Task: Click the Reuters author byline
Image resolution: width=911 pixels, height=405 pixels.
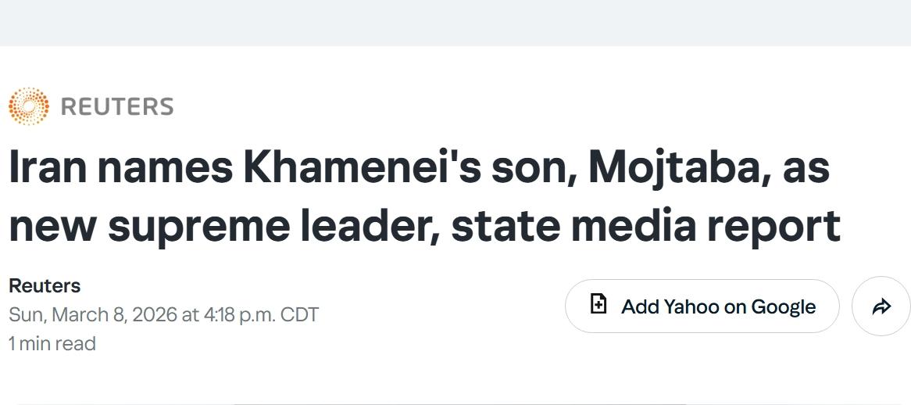Action: (45, 285)
